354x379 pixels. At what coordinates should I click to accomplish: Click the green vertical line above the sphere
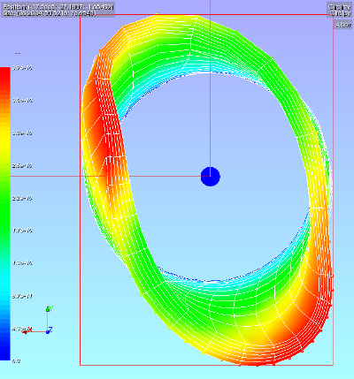click(x=210, y=82)
